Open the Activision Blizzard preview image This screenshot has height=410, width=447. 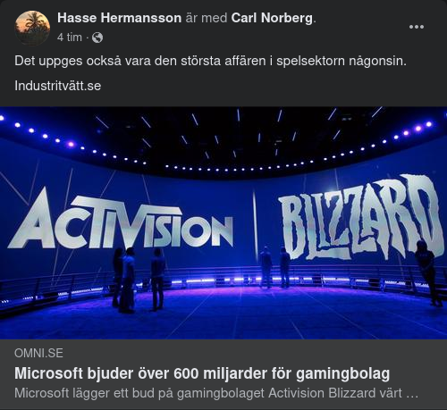pyautogui.click(x=223, y=222)
